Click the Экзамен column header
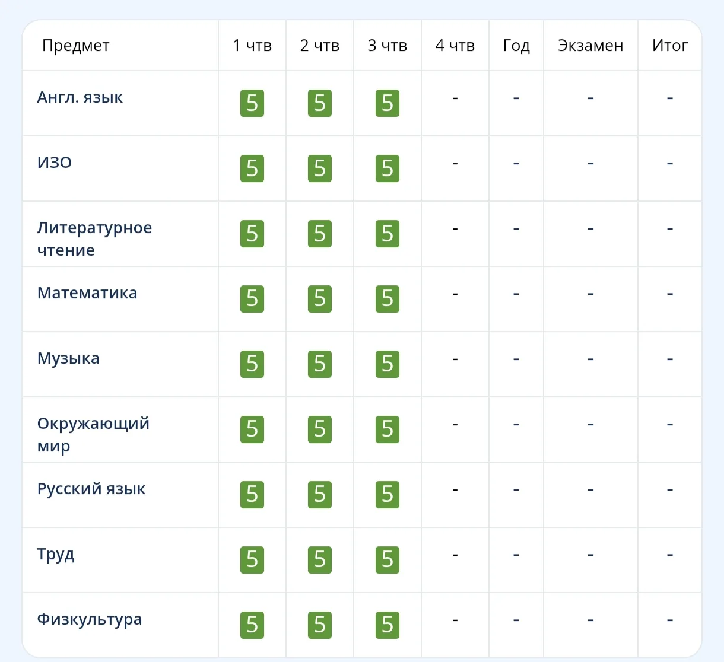The image size is (724, 662). tap(590, 46)
